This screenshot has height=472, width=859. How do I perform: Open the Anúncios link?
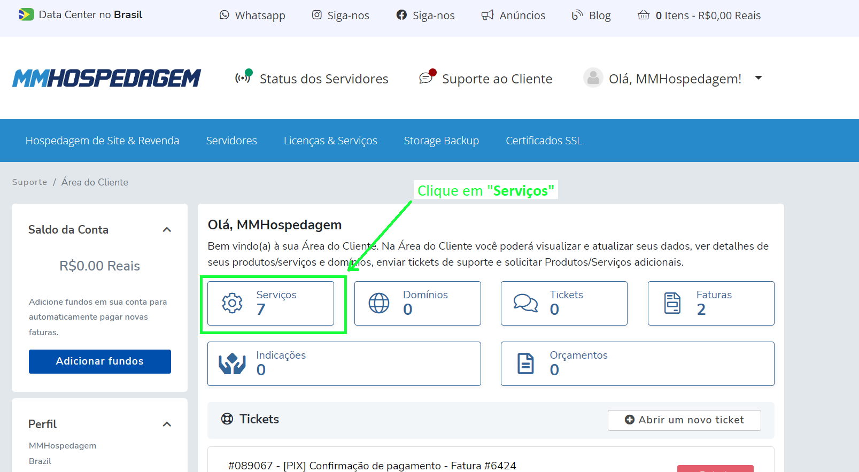[522, 16]
